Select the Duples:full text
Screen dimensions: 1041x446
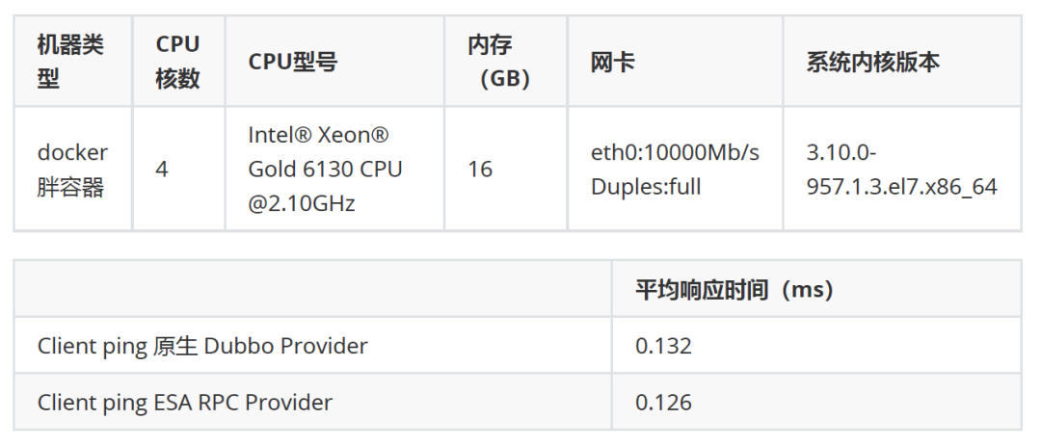pyautogui.click(x=646, y=186)
